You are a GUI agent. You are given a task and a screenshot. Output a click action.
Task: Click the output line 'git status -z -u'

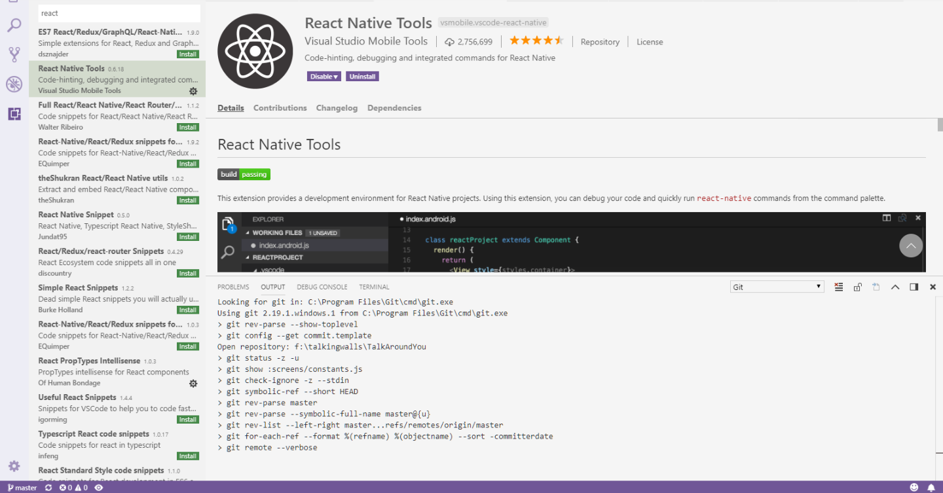click(258, 357)
